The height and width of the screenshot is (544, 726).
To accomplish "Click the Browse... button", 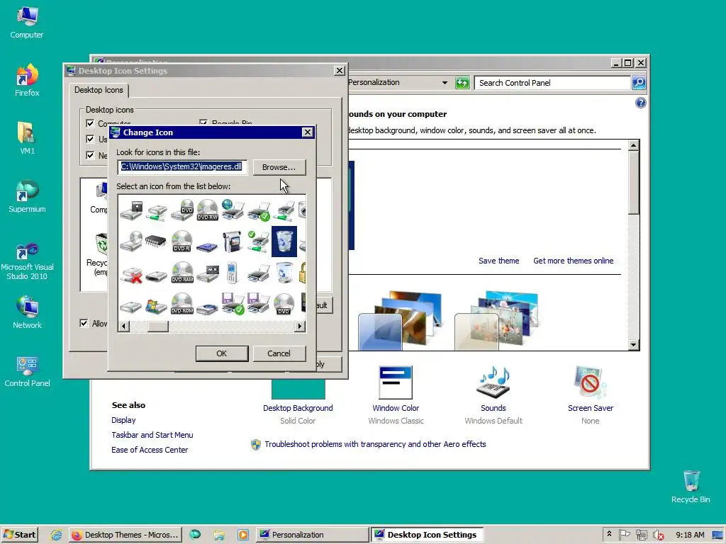I will [279, 167].
